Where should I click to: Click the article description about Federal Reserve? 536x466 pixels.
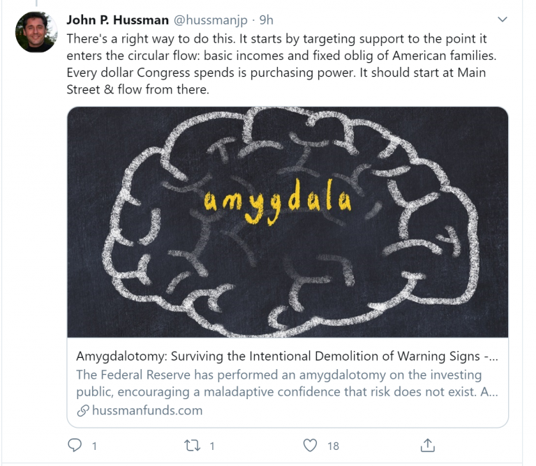click(x=287, y=383)
